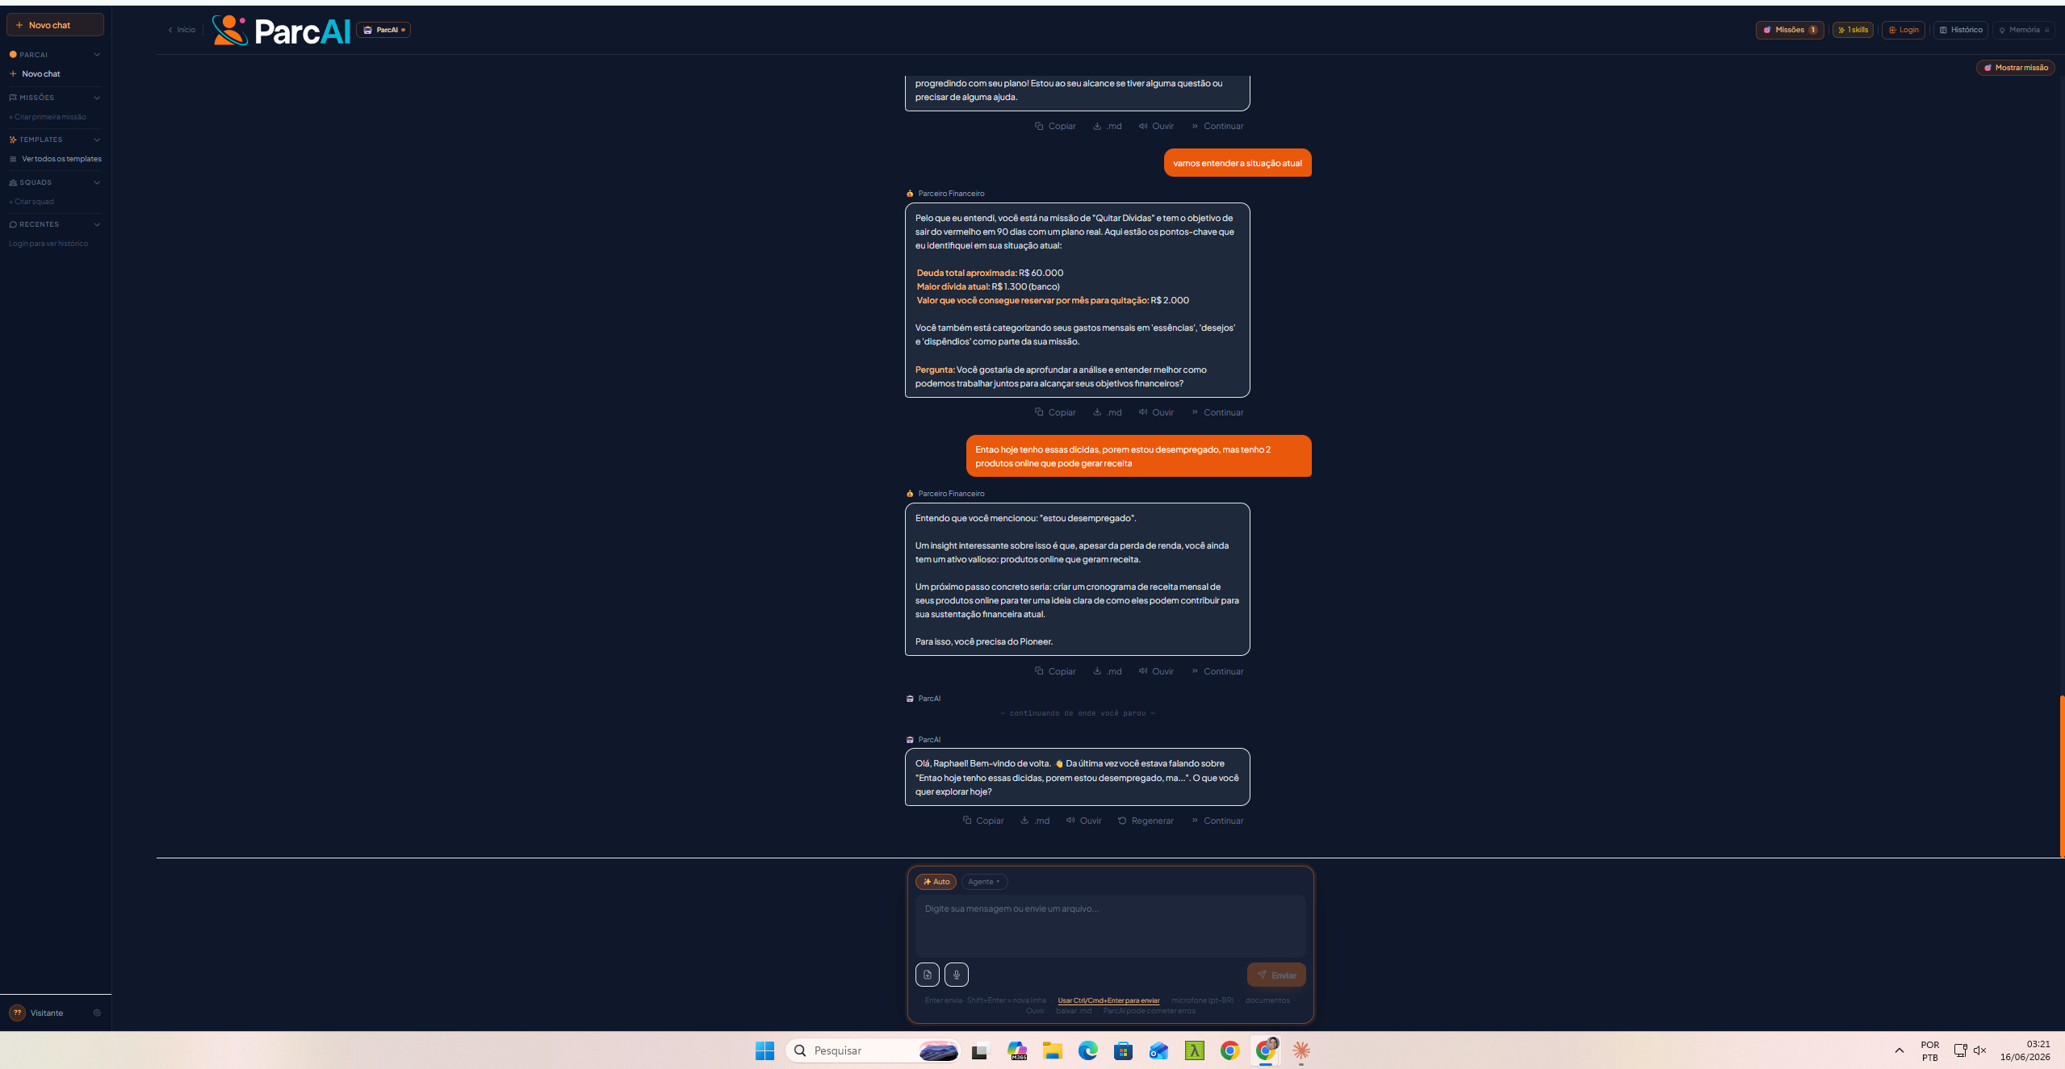Image resolution: width=2065 pixels, height=1069 pixels.
Task: Collapse the MISSÕES sidebar section
Action: (x=97, y=98)
